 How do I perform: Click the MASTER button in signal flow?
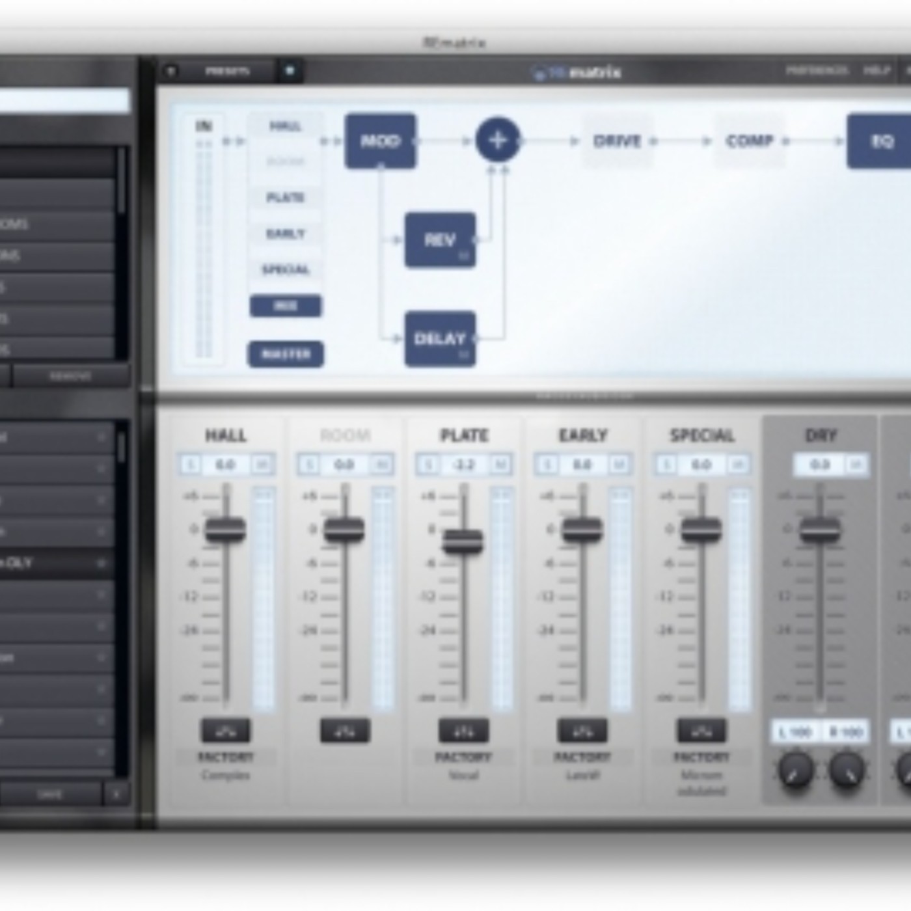tap(286, 354)
